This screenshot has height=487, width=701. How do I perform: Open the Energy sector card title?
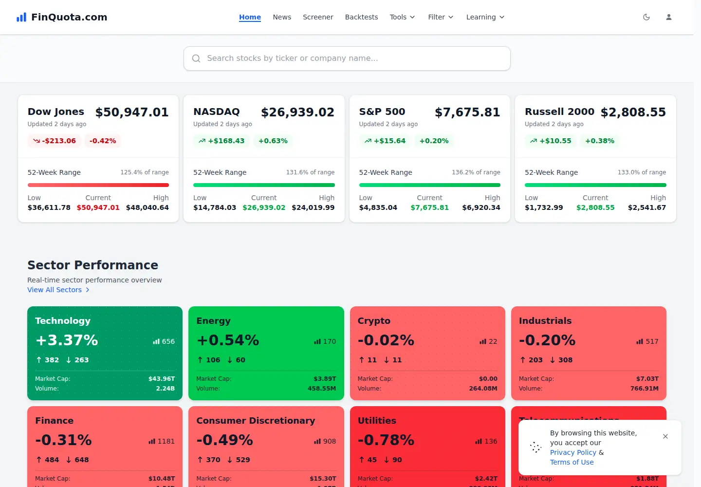tap(213, 321)
